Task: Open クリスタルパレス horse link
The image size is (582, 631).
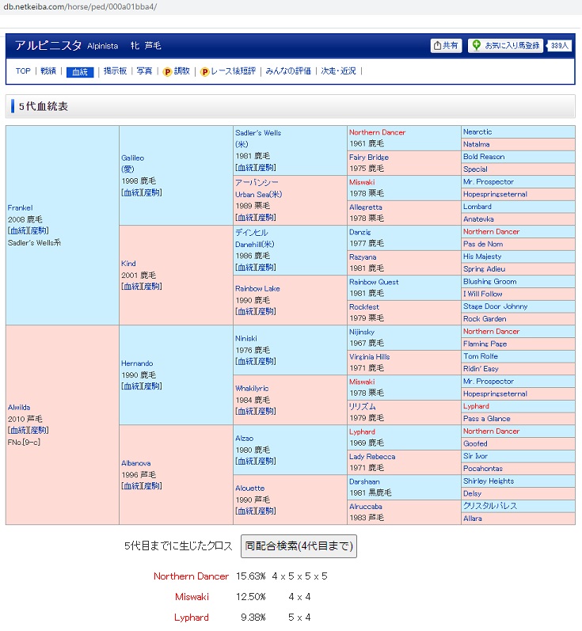Action: [x=490, y=506]
